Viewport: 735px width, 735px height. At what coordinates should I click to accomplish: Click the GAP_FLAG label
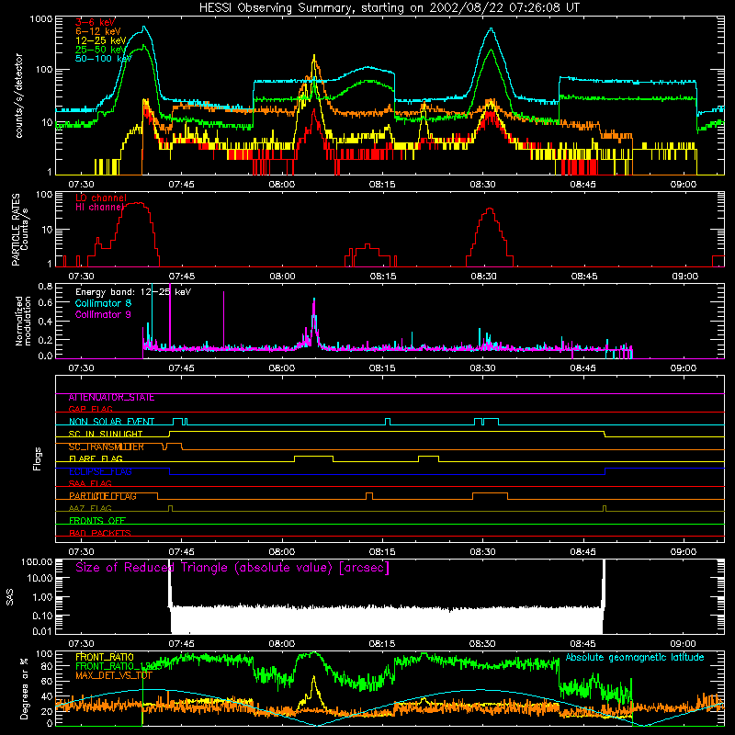pos(90,409)
